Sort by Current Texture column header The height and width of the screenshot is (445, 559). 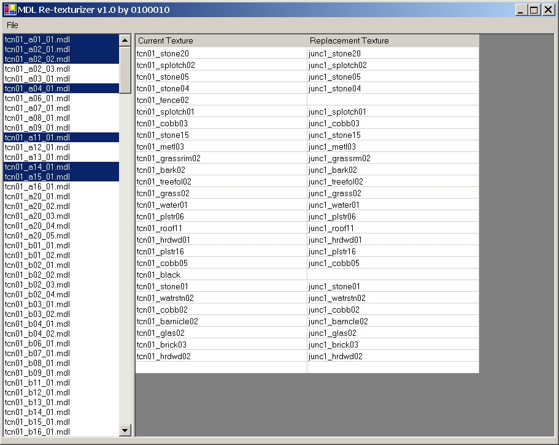click(221, 40)
